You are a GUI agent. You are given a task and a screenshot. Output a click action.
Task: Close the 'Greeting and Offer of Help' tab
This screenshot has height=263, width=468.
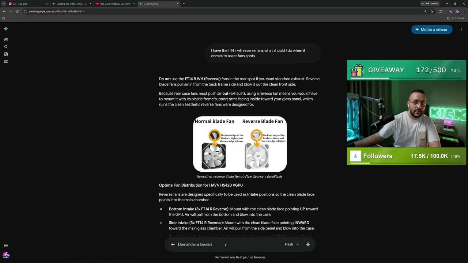click(90, 4)
